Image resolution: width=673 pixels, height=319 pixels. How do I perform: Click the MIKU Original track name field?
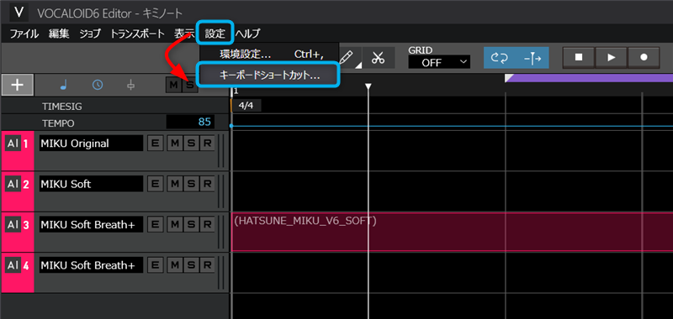[x=91, y=144]
